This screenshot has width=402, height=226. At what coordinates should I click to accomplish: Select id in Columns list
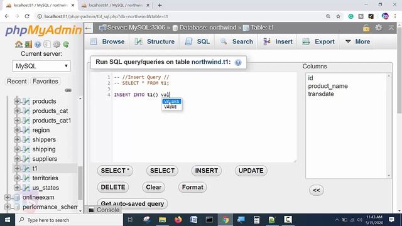tap(310, 78)
